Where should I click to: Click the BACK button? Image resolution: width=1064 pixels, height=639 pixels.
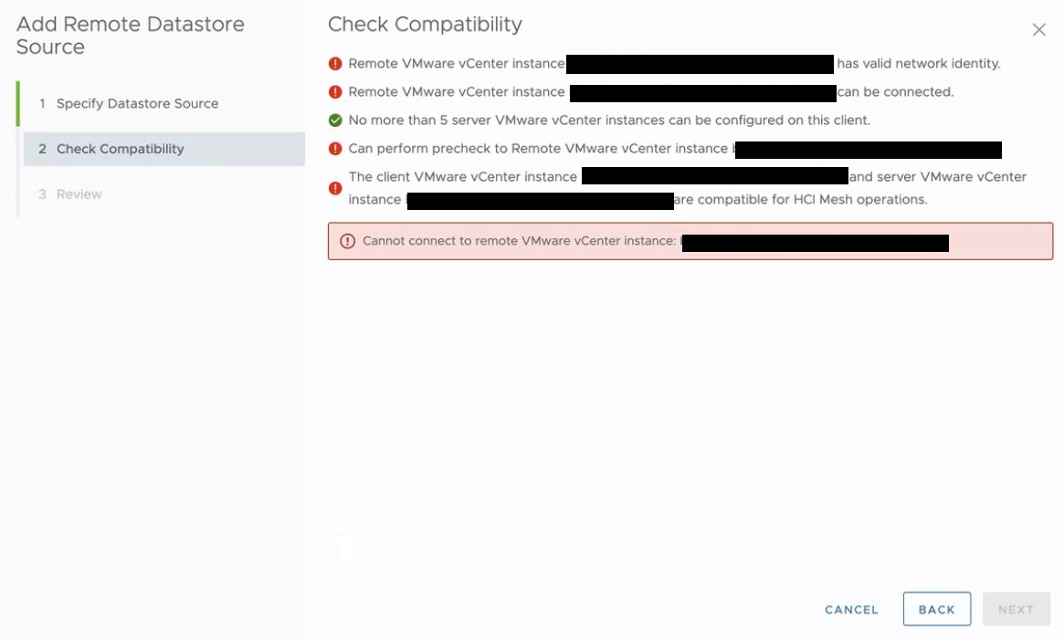click(x=936, y=609)
